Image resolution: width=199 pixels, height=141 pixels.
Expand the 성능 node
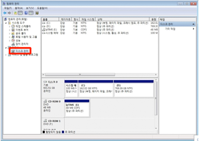click(x=10, y=41)
